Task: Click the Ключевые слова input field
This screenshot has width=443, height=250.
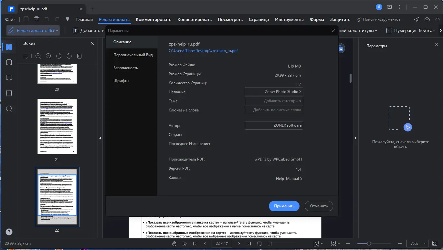Action: click(274, 110)
